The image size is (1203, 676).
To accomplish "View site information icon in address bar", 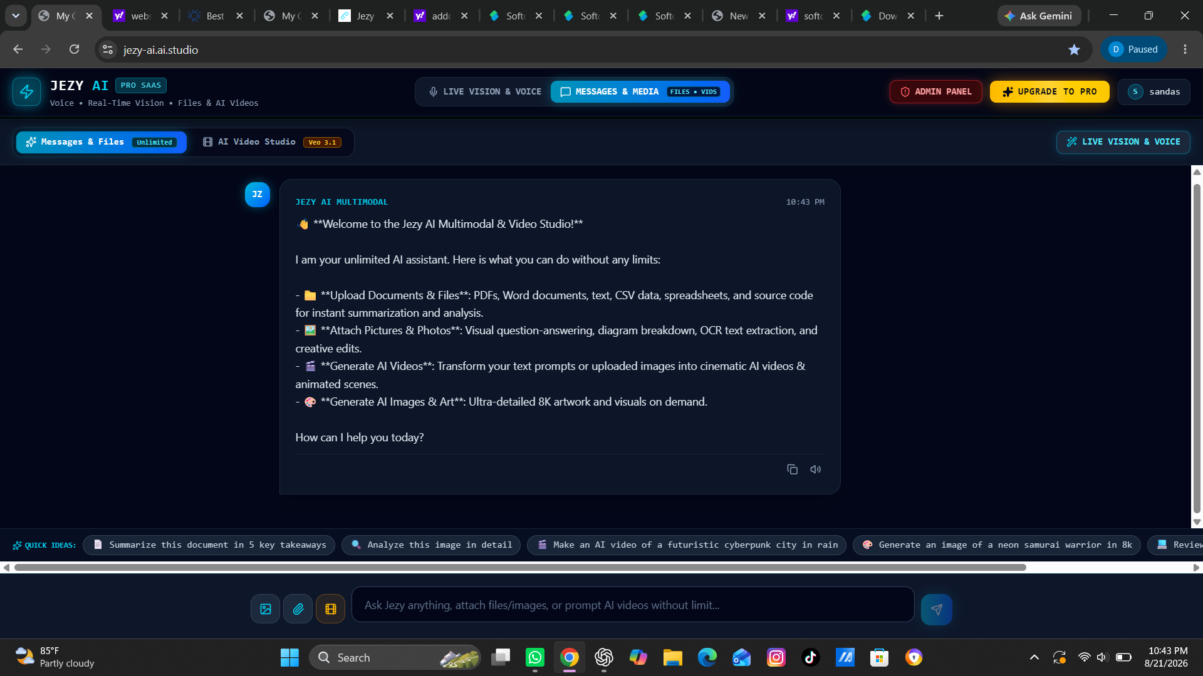I will click(108, 49).
